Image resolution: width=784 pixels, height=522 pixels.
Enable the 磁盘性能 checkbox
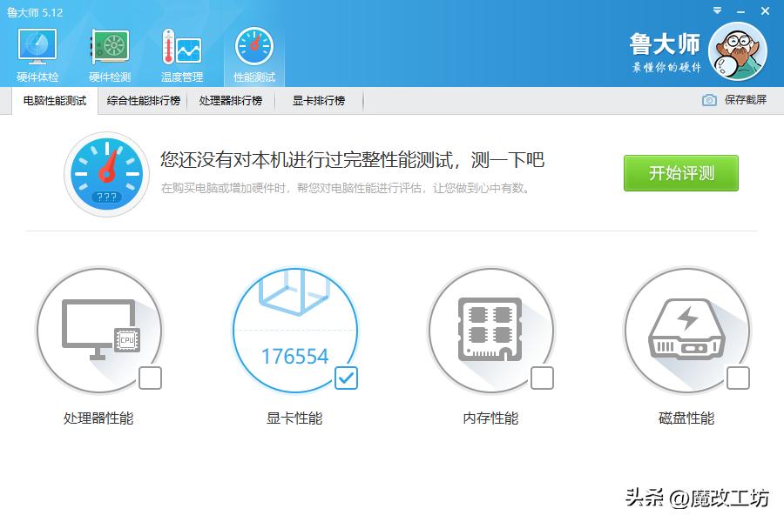739,378
